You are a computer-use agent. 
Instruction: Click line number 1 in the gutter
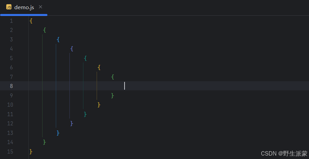12,21
